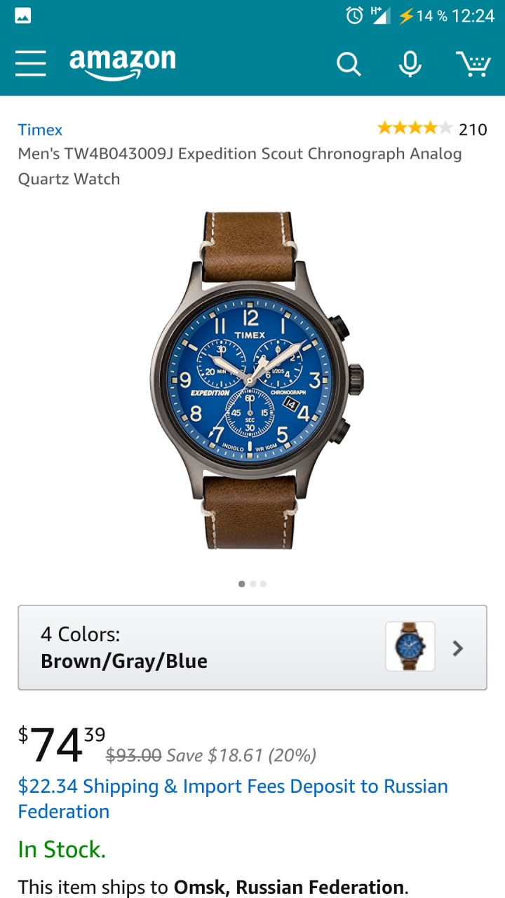Screen dimensions: 505x898
Task: Open the Brown/Gray/Blue color dropdown
Action: pos(252,648)
